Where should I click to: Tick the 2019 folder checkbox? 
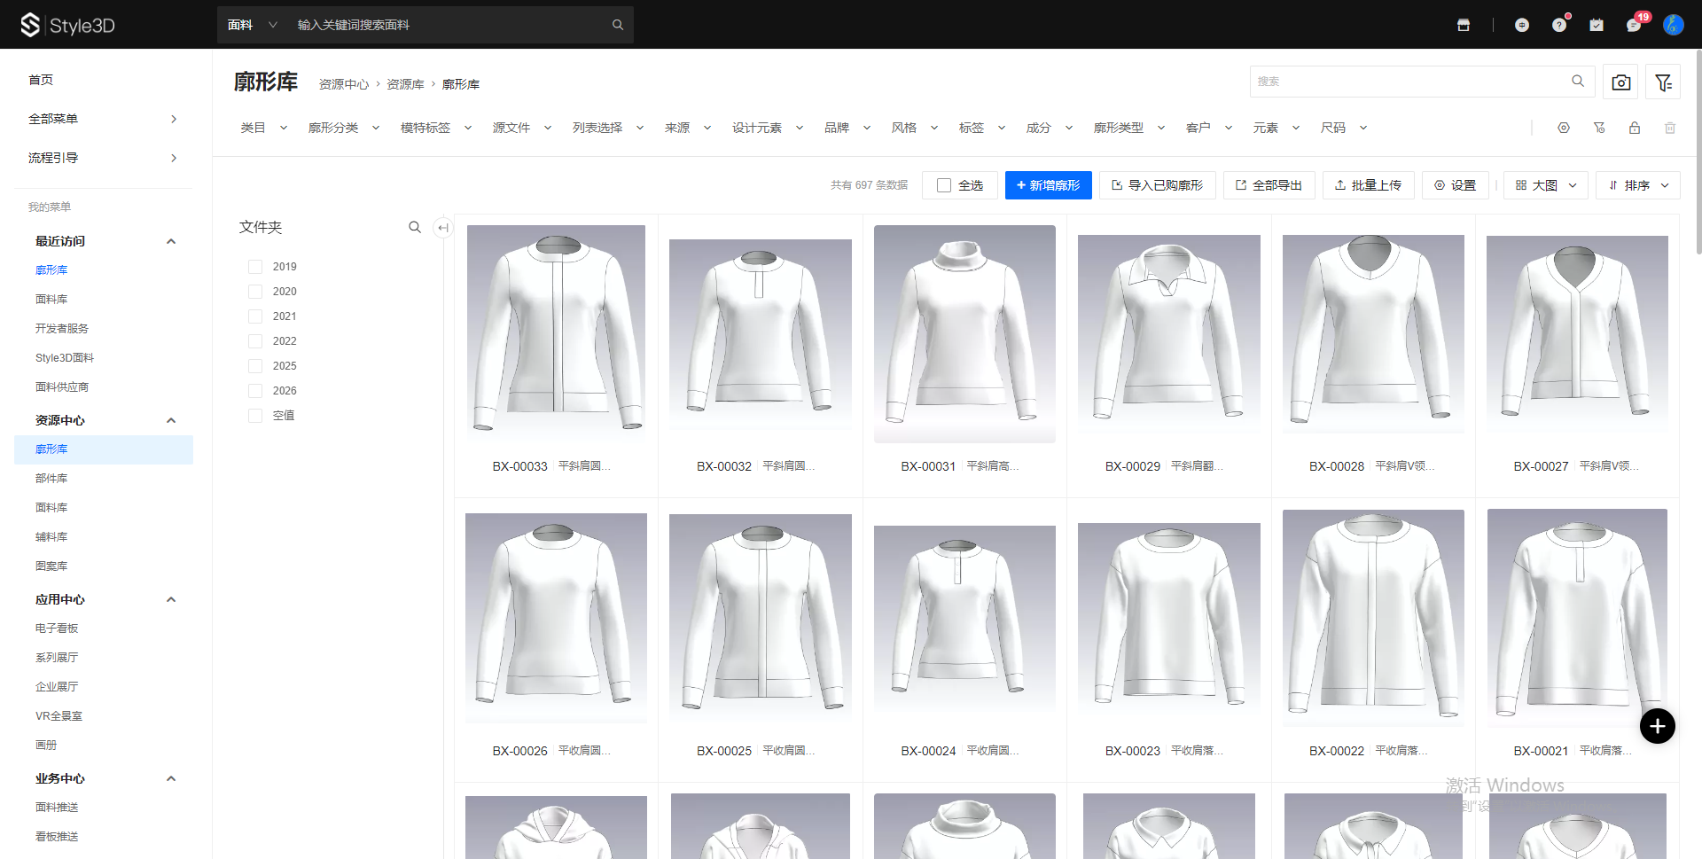(255, 267)
